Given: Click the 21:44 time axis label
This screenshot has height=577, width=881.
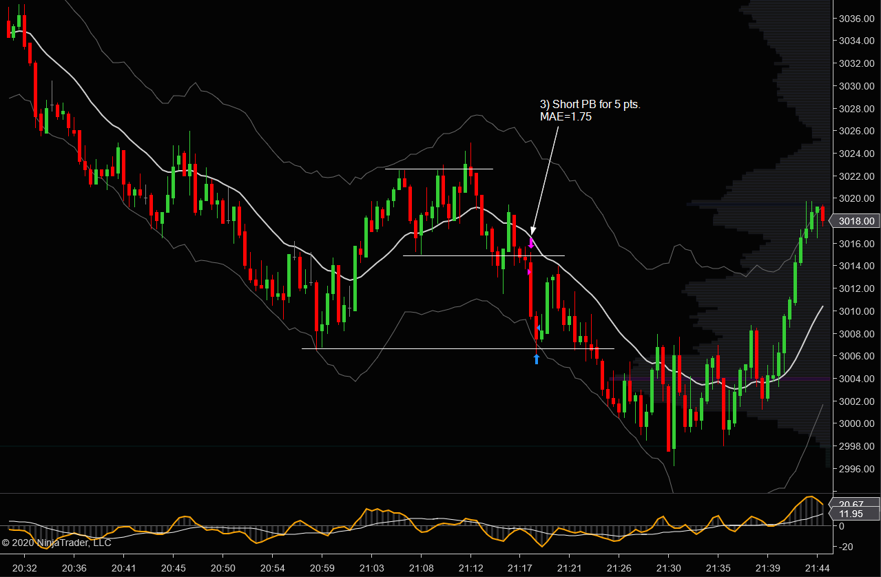Looking at the screenshot, I should click(817, 568).
